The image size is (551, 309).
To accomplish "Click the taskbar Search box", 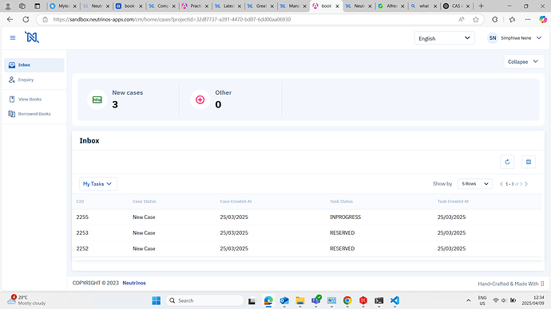I will (204, 300).
